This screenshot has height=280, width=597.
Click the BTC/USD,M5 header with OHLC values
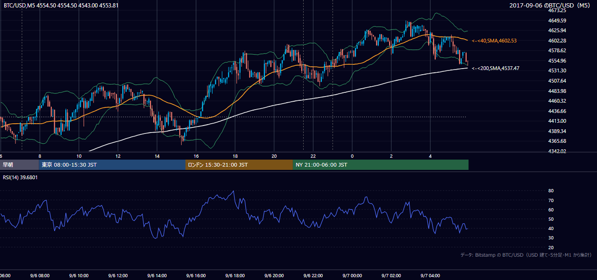[x=61, y=6]
